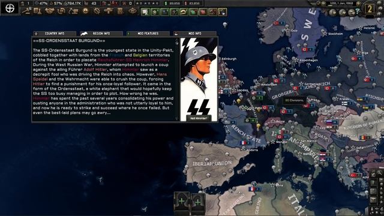Click the political power value 1
Image resolution: width=384 pixels, height=216 pixels.
(28, 4)
